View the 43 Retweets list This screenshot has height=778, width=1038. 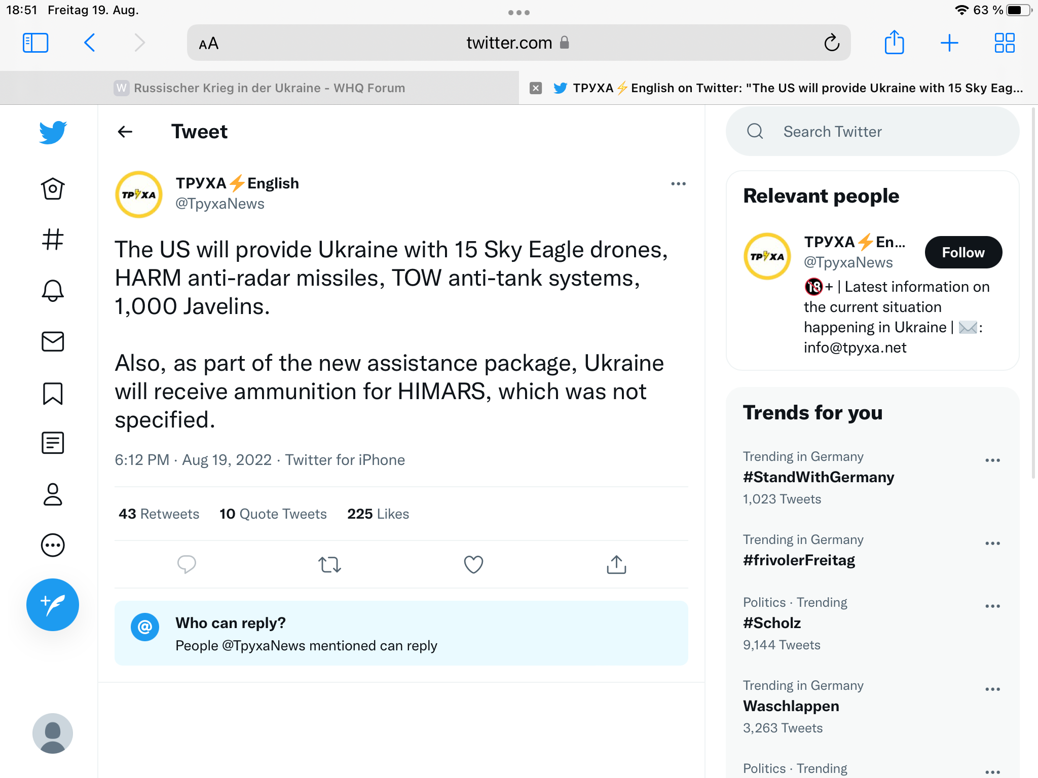pos(159,514)
